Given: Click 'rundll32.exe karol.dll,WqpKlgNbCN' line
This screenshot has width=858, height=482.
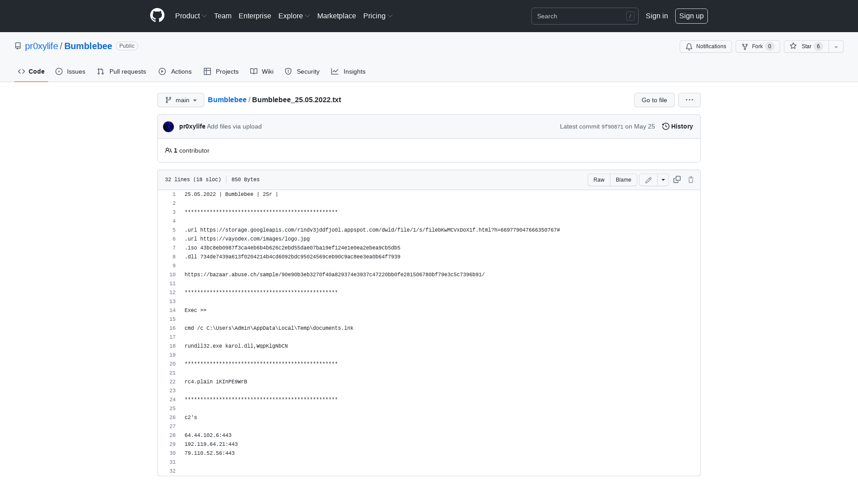Looking at the screenshot, I should (x=236, y=346).
